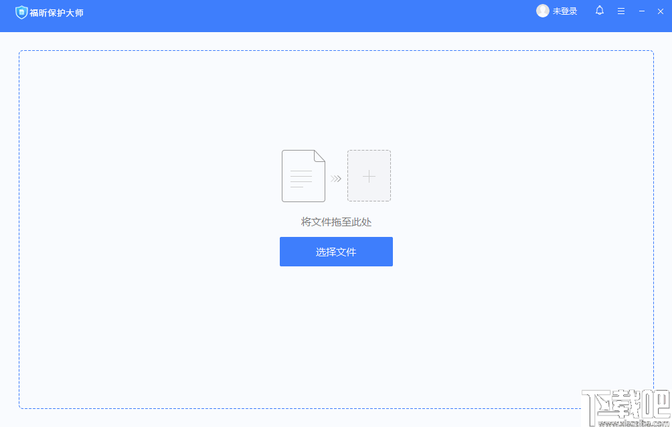Click the plus add-file icon
Screen dimensions: 672x427
pos(369,175)
